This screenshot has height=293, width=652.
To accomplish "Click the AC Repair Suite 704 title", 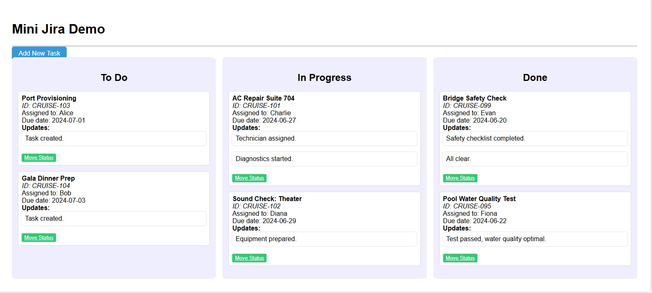I will (263, 98).
